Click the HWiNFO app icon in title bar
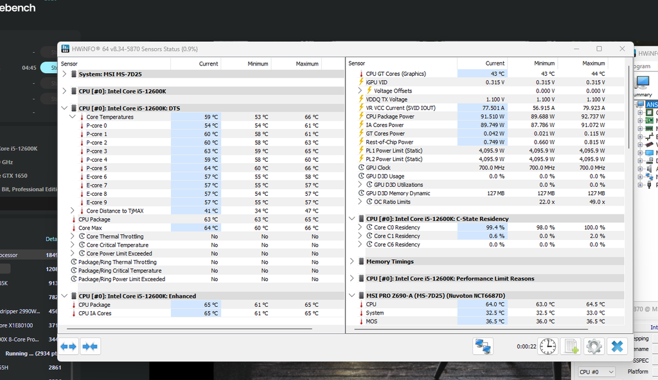The width and height of the screenshot is (658, 380). click(65, 49)
